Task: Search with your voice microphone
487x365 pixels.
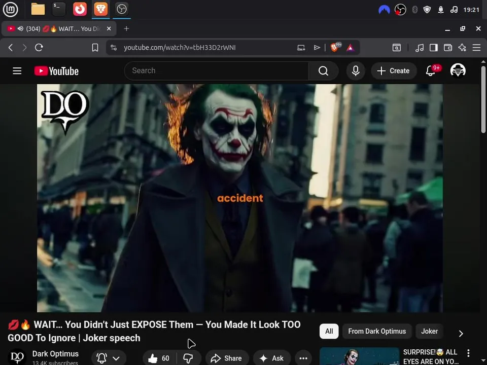Action: coord(356,71)
